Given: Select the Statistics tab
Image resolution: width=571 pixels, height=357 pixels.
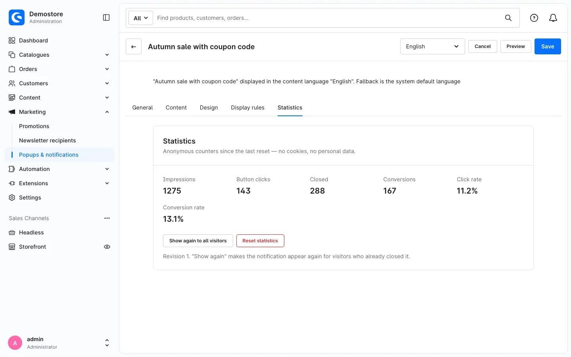Looking at the screenshot, I should point(290,107).
